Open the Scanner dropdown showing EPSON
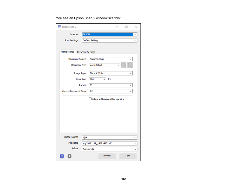Viewport: 248px width, 192px height. point(109,34)
